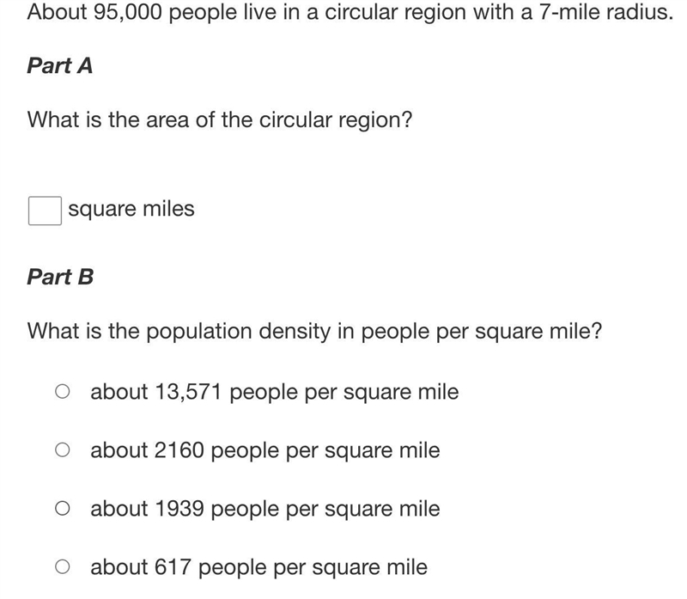Click the square miles answer input box
This screenshot has height=599, width=687.
45,211
